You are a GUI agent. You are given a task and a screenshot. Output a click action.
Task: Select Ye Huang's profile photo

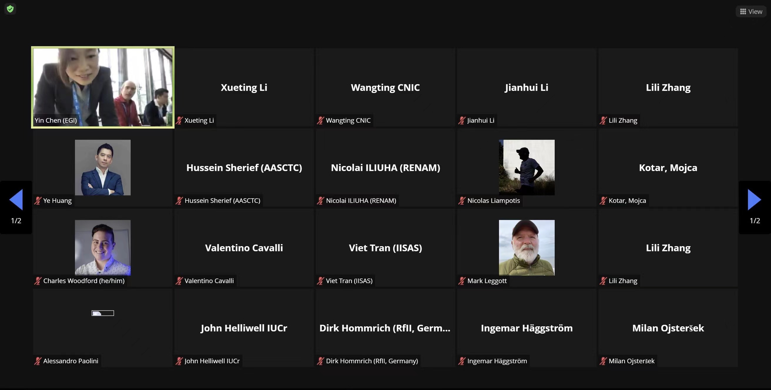103,167
